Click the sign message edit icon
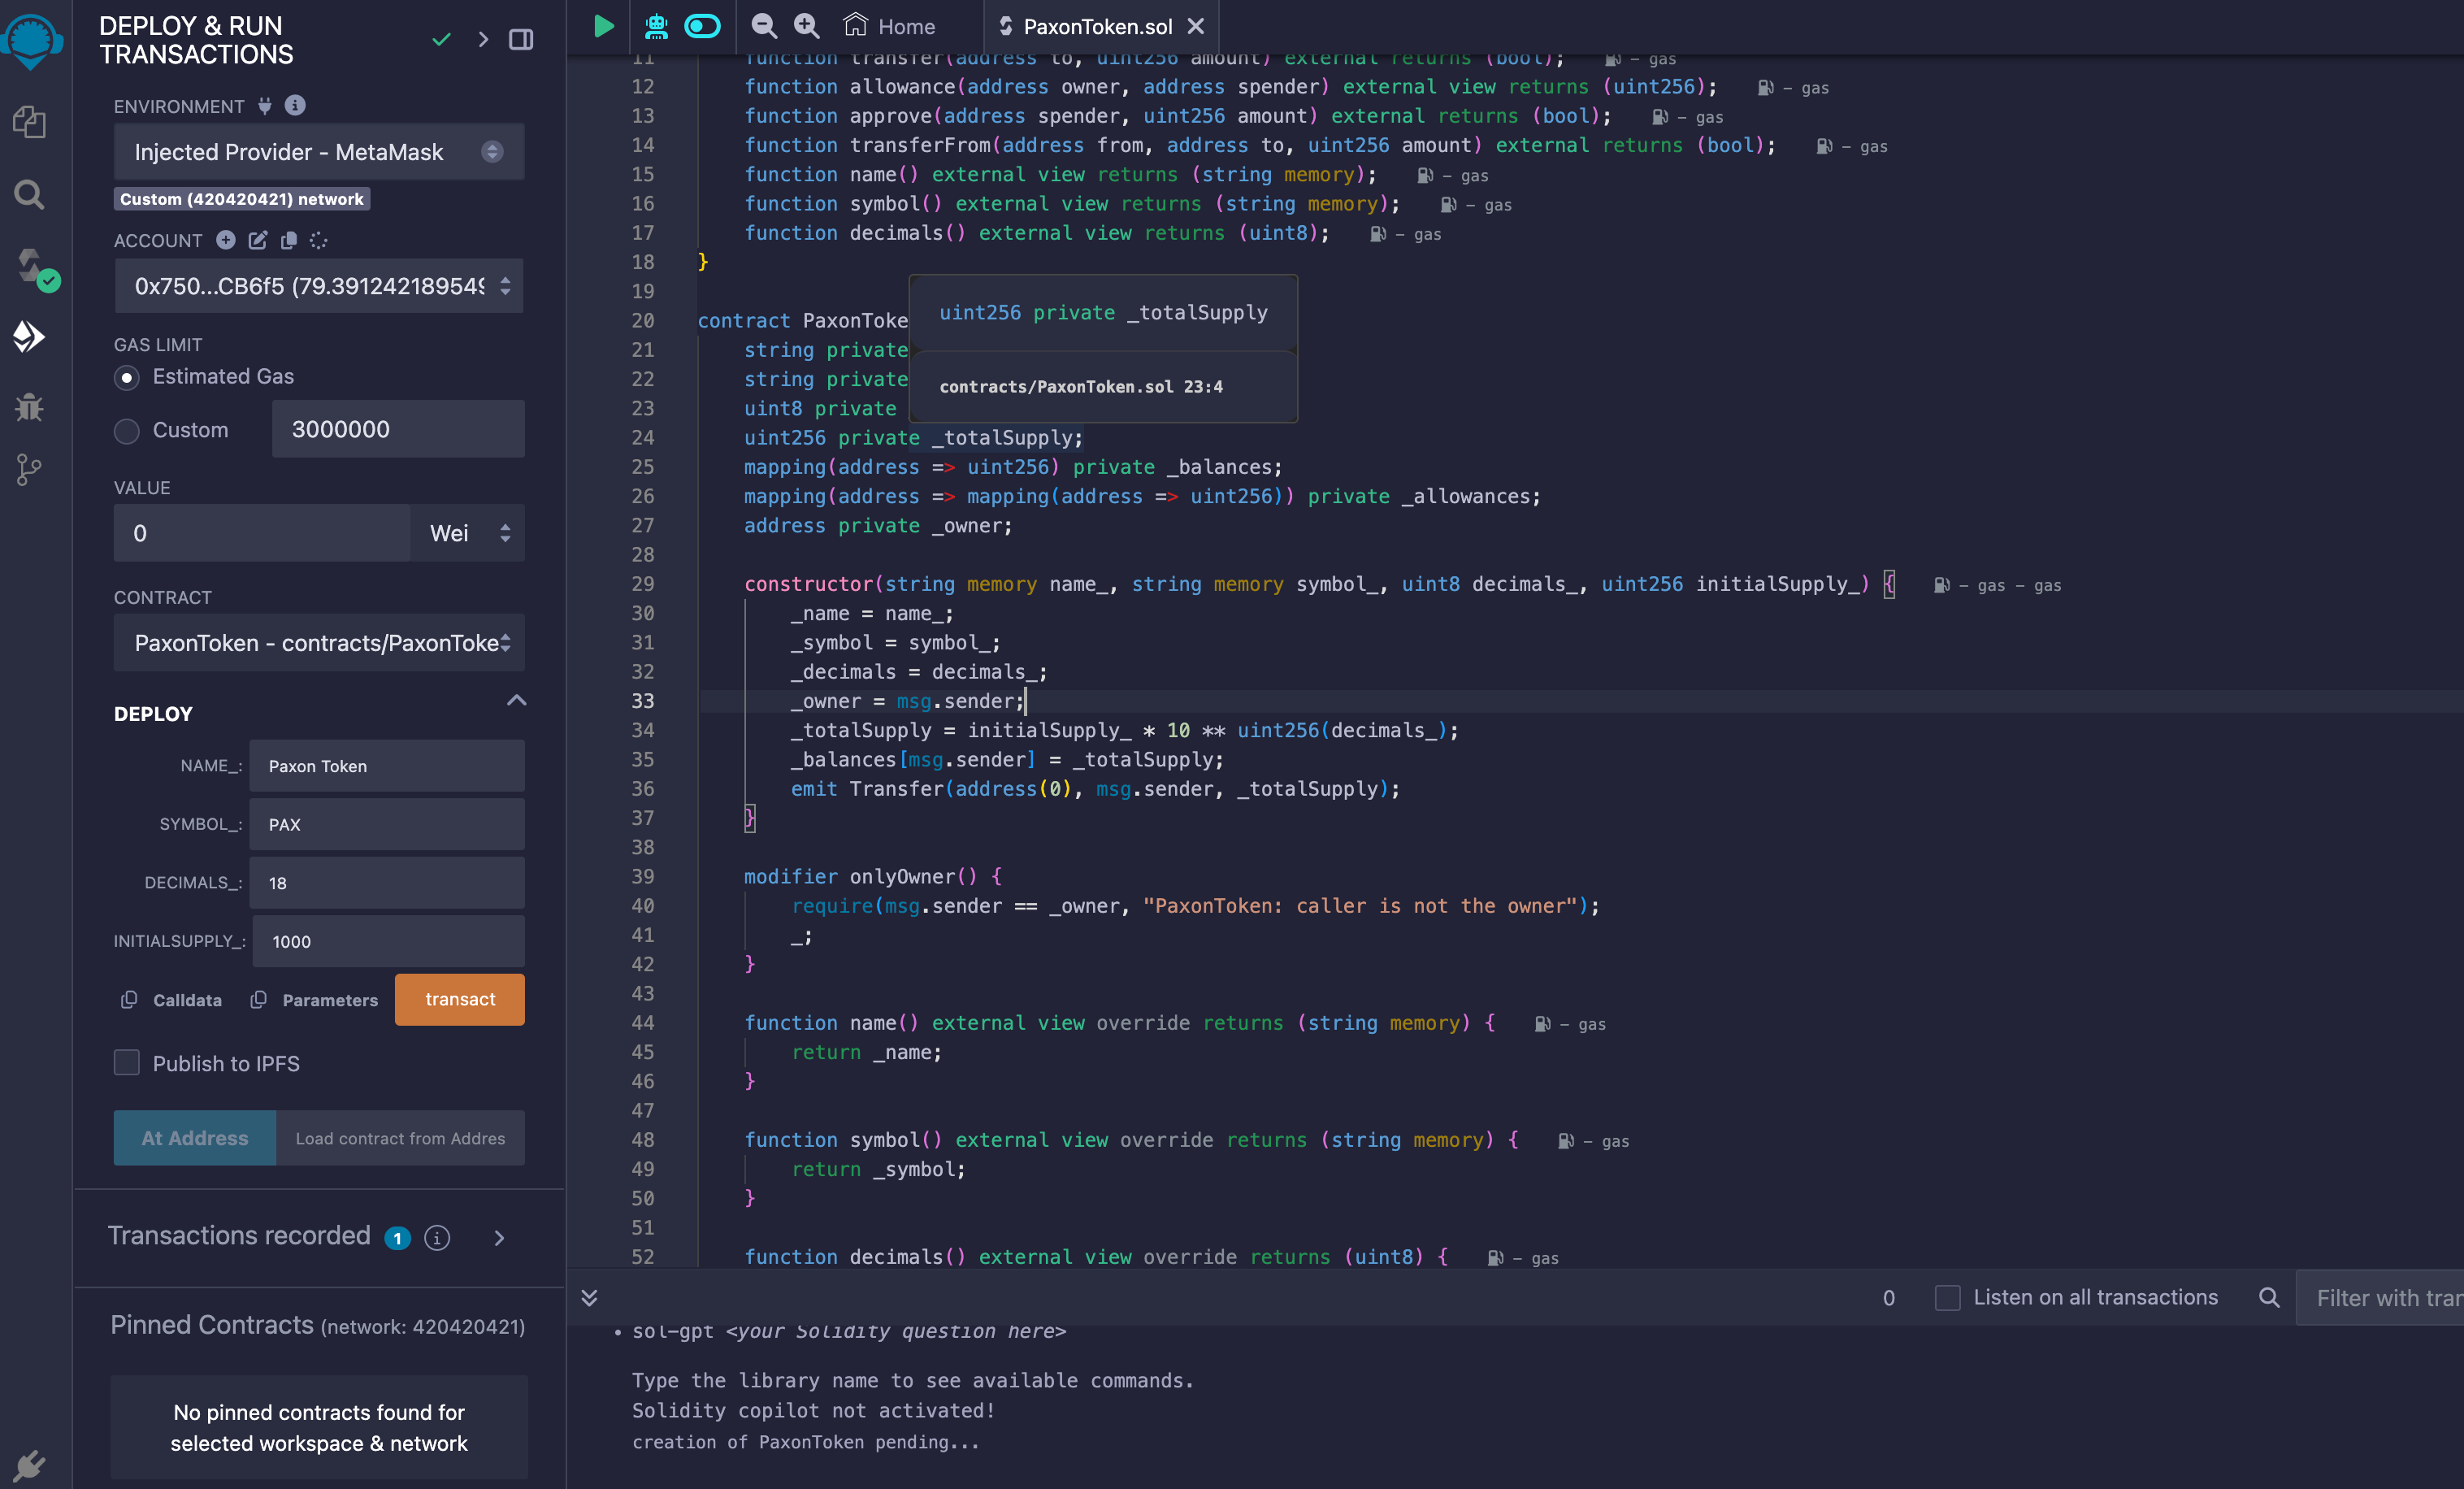 point(258,240)
